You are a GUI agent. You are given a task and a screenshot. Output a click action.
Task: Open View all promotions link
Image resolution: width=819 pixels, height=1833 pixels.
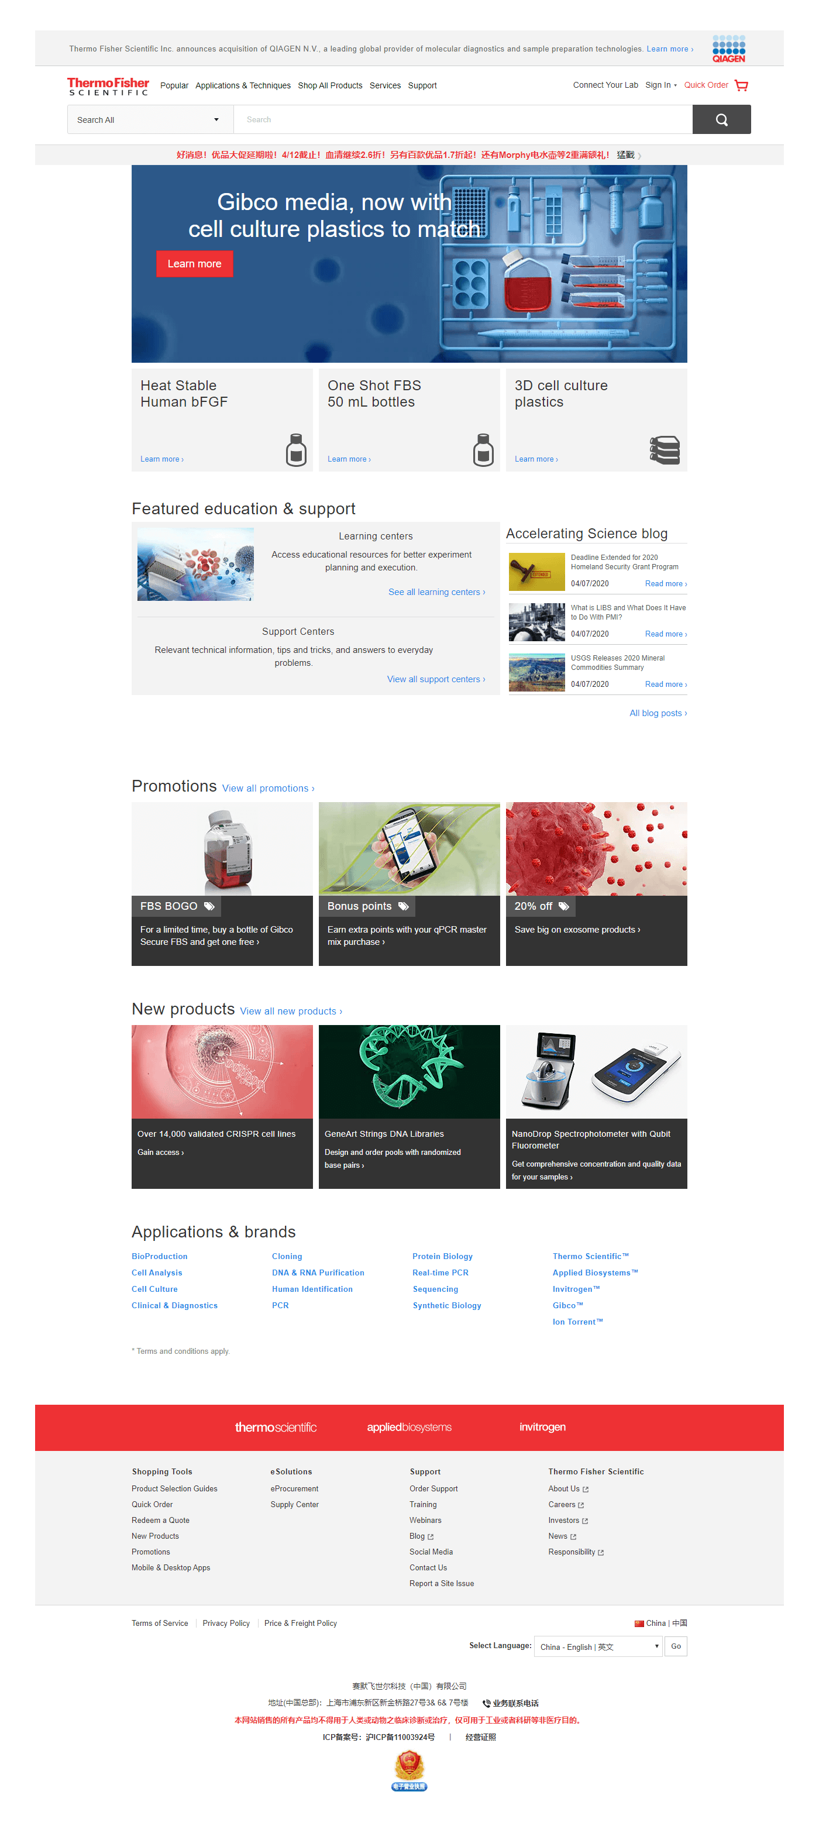pos(269,789)
